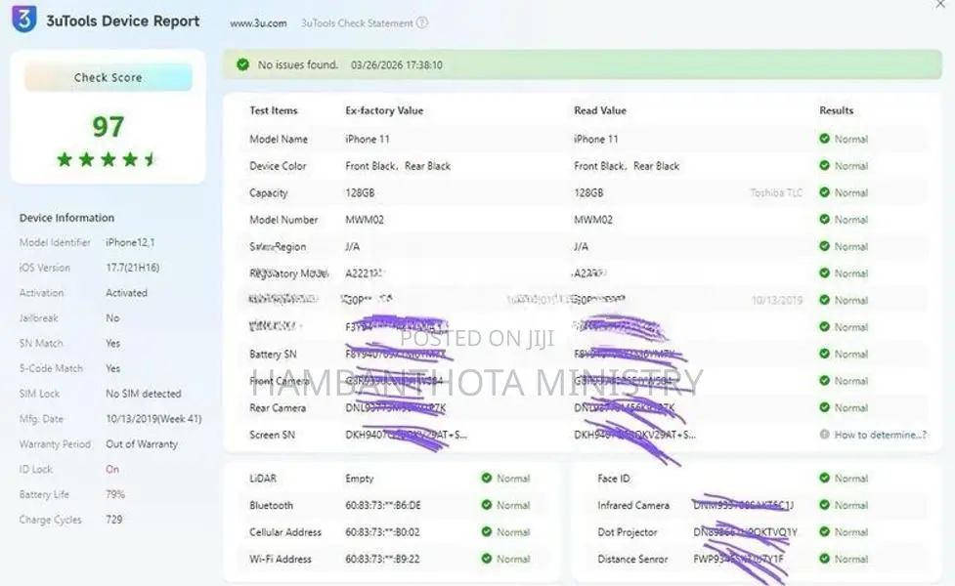This screenshot has height=586, width=955.
Task: Click the red ID Lock On value
Action: point(112,469)
